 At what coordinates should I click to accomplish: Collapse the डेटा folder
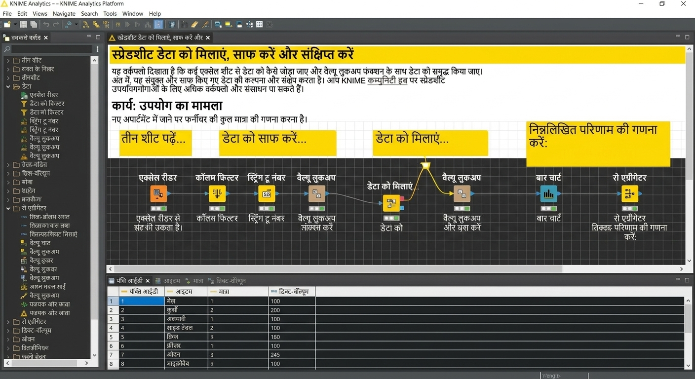[8, 86]
